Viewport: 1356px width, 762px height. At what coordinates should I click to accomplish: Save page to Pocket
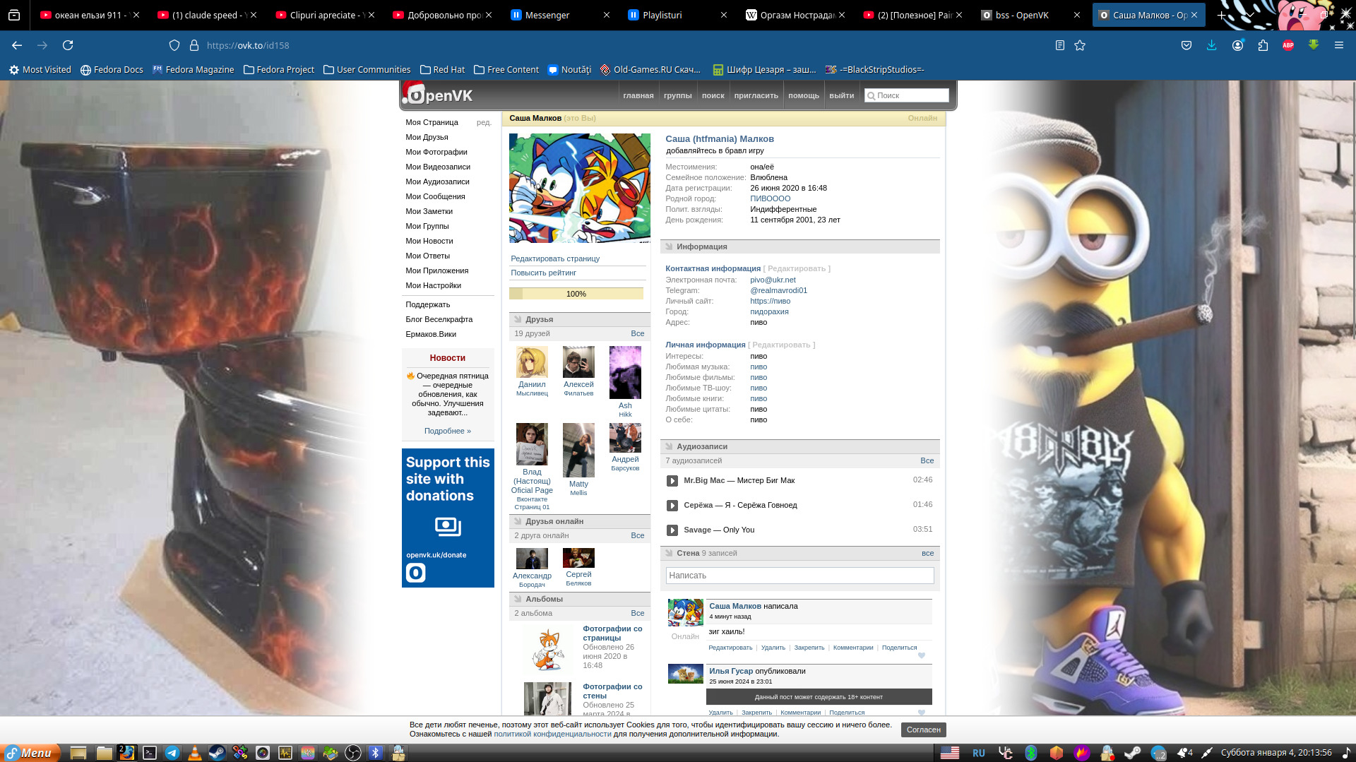click(1186, 45)
